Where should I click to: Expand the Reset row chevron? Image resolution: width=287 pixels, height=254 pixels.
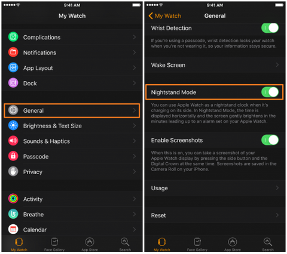pos(277,215)
